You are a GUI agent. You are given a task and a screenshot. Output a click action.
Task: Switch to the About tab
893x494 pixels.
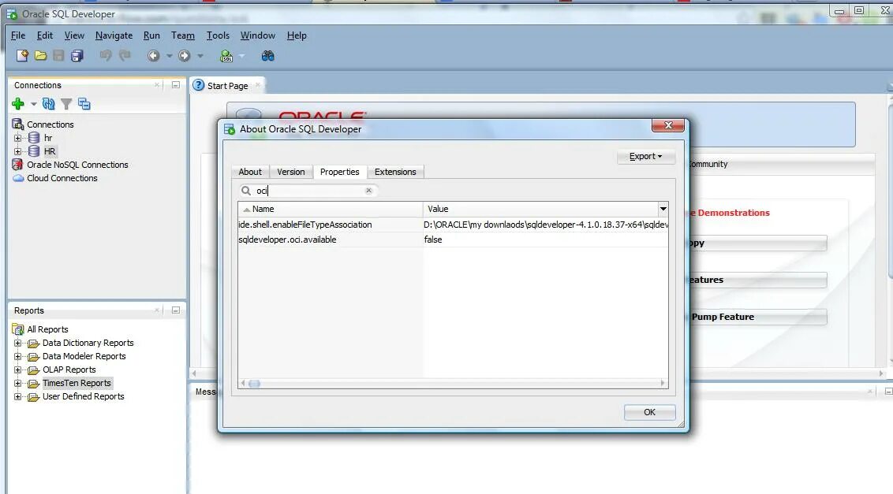pyautogui.click(x=250, y=172)
